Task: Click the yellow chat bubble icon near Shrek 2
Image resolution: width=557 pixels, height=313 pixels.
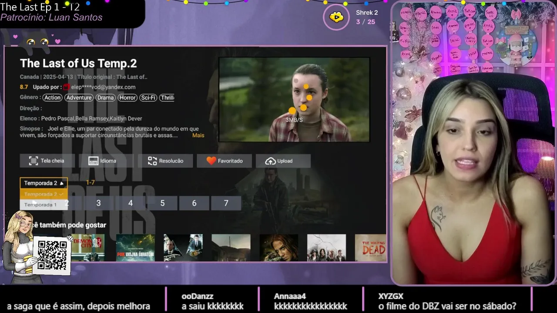Action: pyautogui.click(x=336, y=17)
